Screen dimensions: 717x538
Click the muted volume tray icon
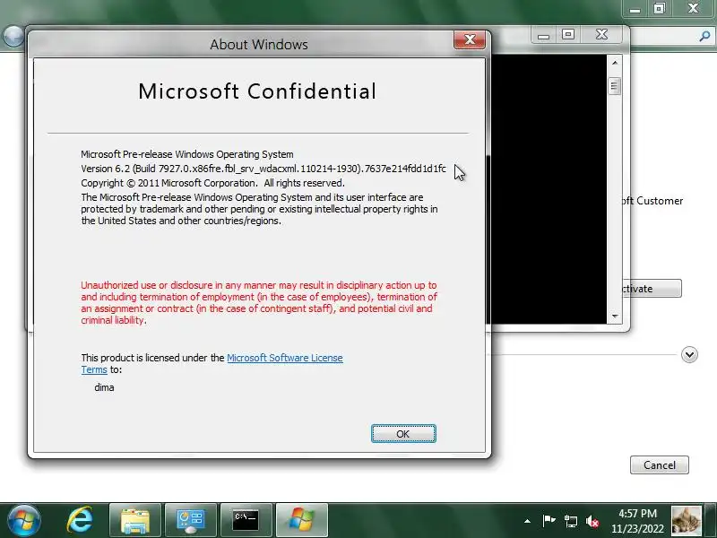click(592, 521)
